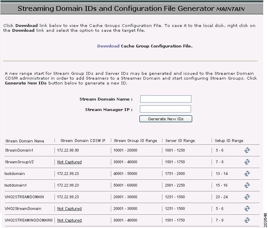
Task: Select the 172.22.99.23 IP in testdomain1 row
Action: [x=68, y=185]
